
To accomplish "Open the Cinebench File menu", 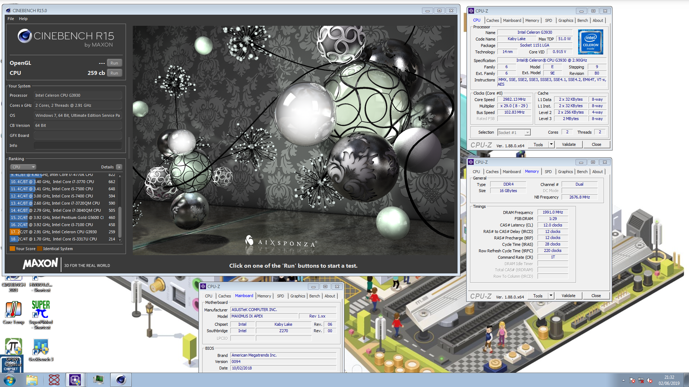I will [x=11, y=19].
